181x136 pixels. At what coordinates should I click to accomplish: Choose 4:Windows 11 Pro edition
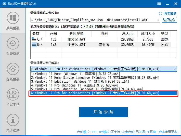pyautogui.click(x=104, y=85)
